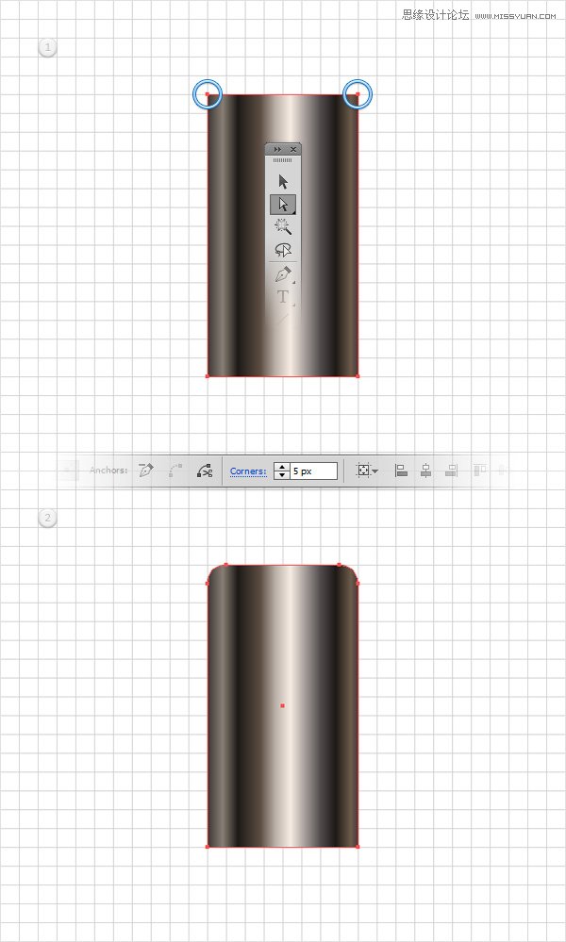566x942 pixels.
Task: Open the Align To dropdown
Action: (367, 471)
